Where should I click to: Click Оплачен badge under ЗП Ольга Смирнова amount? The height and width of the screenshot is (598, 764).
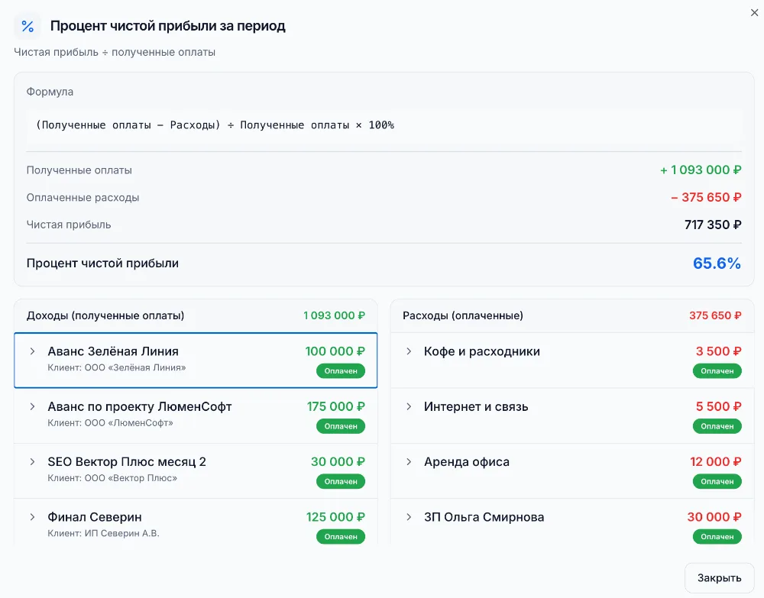(x=717, y=537)
